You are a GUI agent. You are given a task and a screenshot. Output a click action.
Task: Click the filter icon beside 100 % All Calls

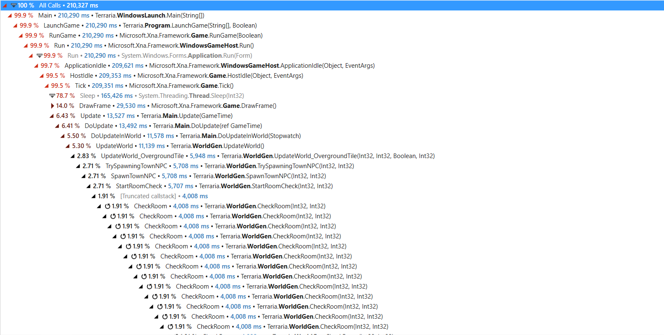tap(14, 5)
